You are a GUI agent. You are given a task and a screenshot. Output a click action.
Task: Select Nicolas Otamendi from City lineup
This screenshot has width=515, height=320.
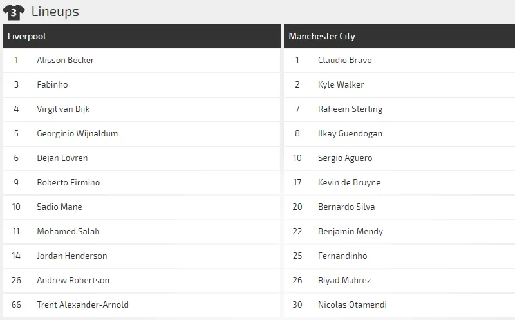[x=352, y=305]
